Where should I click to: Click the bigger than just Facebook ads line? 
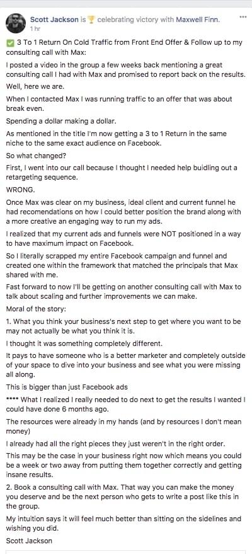(67, 387)
